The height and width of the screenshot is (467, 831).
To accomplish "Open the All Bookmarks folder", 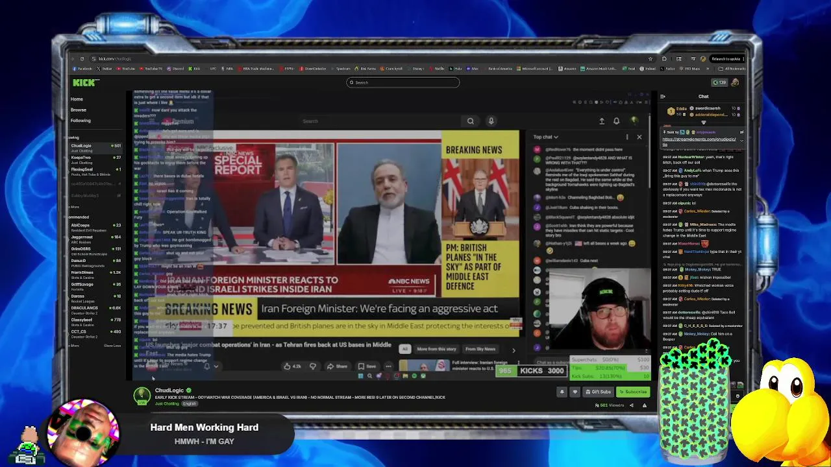I will click(x=734, y=68).
